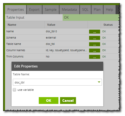Open the Export tab
Viewport: 125px width, 116px height.
click(34, 9)
